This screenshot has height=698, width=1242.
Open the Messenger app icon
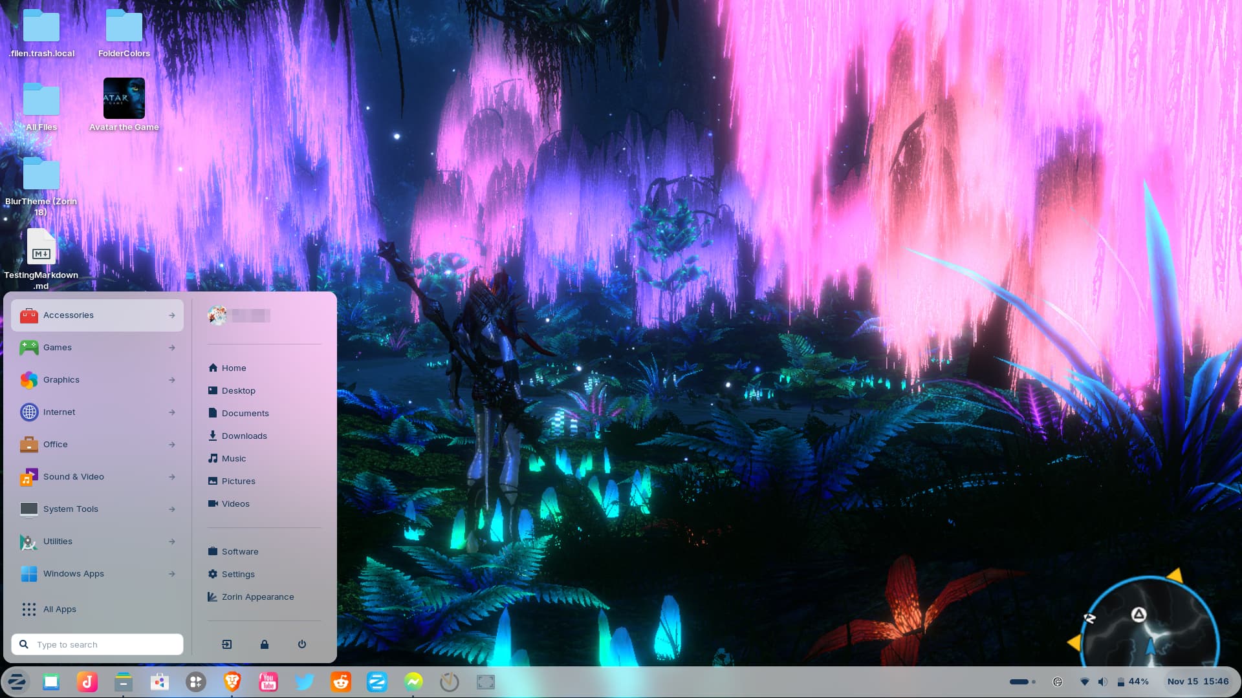[413, 682]
